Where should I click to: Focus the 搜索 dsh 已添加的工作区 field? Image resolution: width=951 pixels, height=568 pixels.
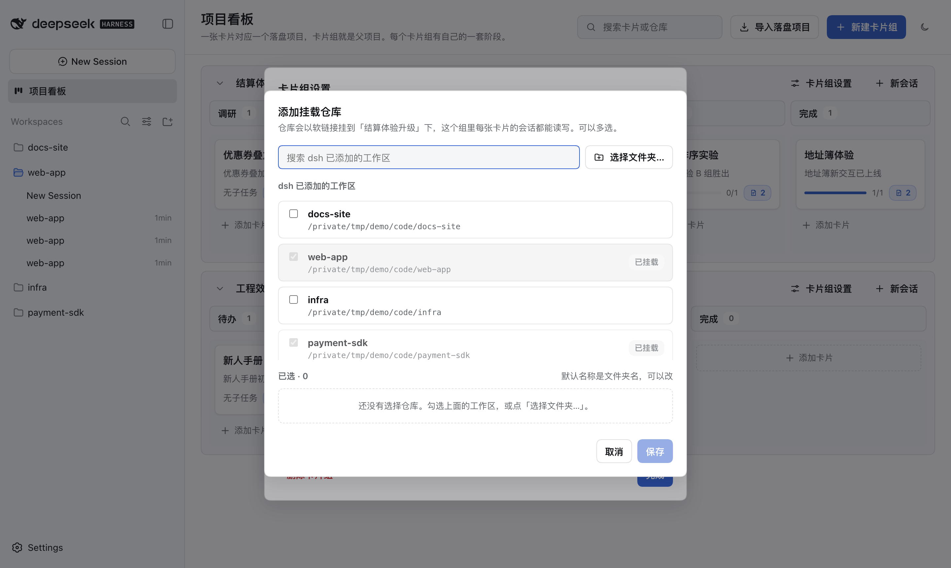(429, 157)
